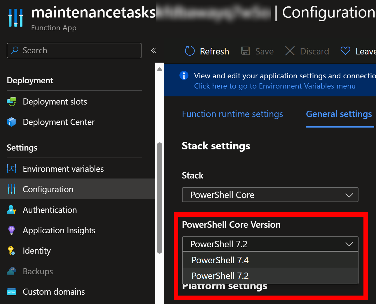Open the Configuration menu item
The height and width of the screenshot is (304, 376).
pyautogui.click(x=48, y=189)
